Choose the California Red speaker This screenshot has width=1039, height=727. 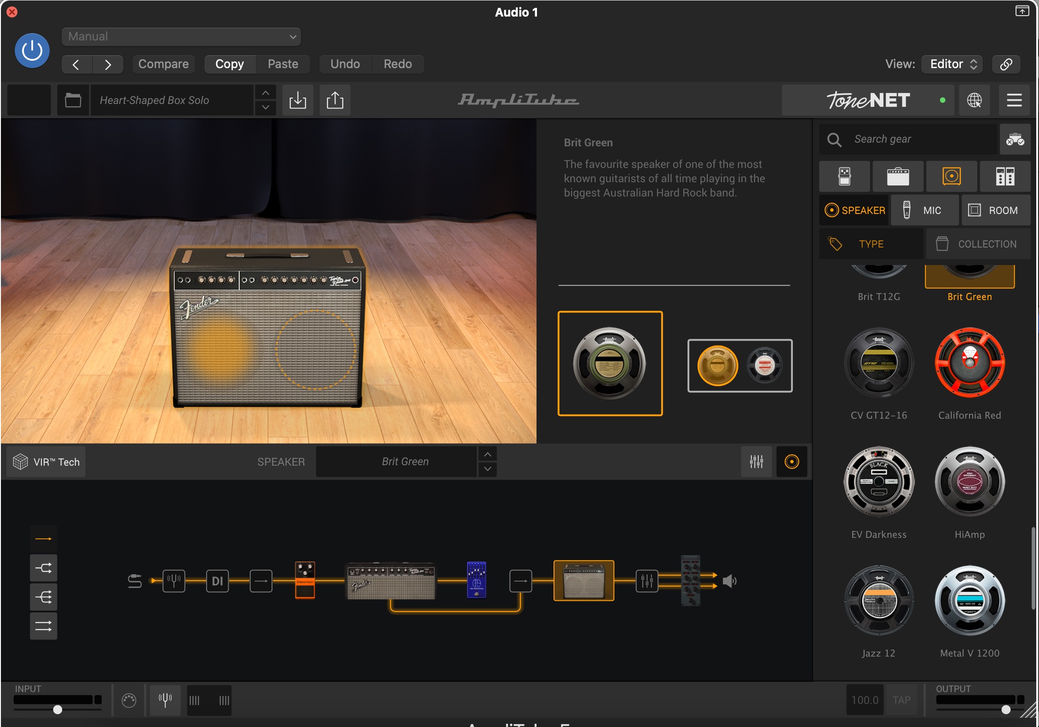970,374
